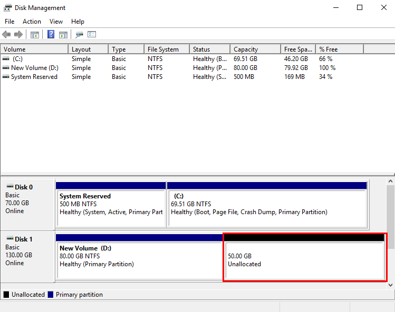Click the 169 MB free space cell
This screenshot has height=312, width=395.
[294, 77]
